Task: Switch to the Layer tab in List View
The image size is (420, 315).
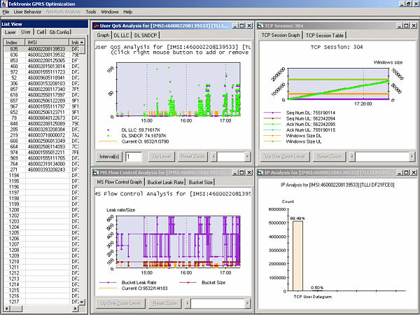Action: click(x=10, y=32)
